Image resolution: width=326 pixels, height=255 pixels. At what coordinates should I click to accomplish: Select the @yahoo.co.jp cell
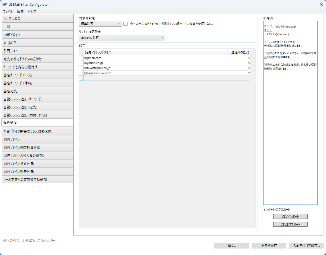point(157,63)
